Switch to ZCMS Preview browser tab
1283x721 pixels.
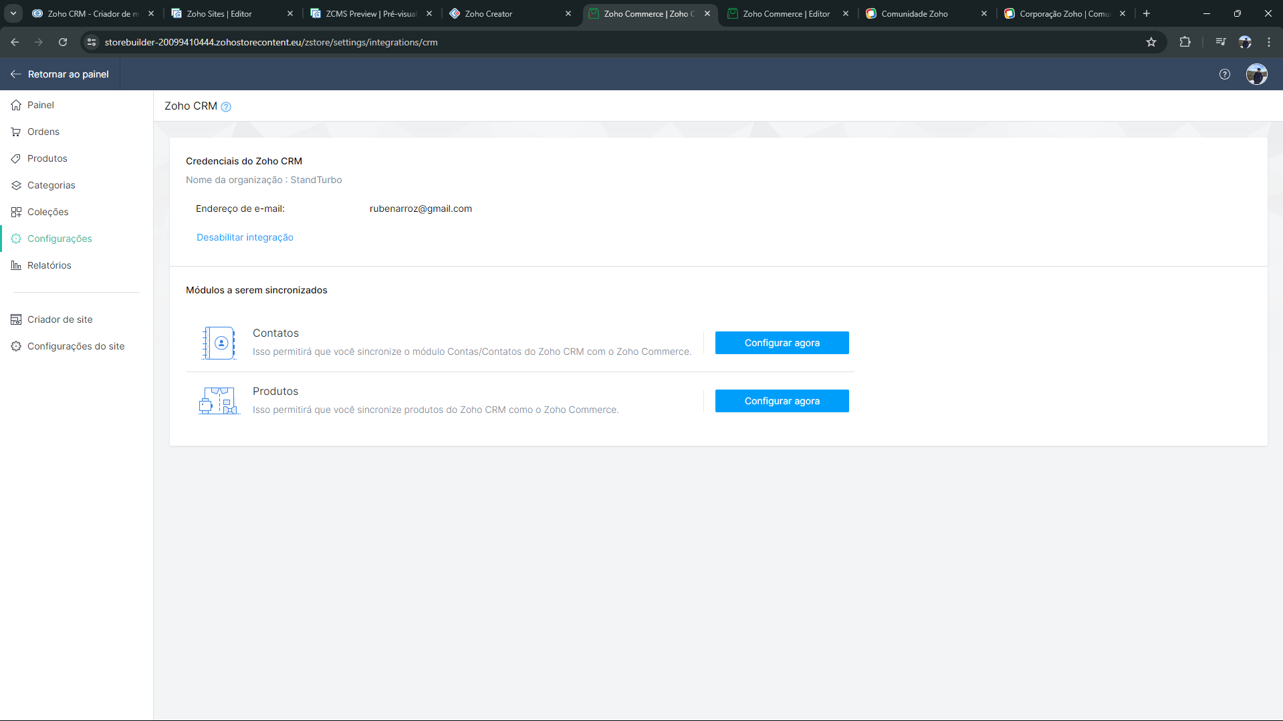tap(370, 13)
